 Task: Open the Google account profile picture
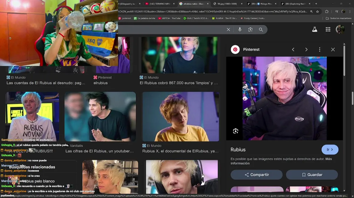tap(340, 29)
